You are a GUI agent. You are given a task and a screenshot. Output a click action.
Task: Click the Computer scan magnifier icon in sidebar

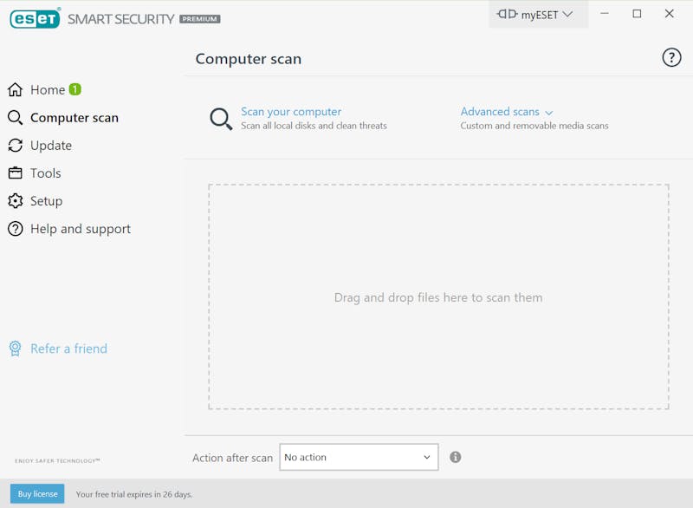pyautogui.click(x=15, y=118)
